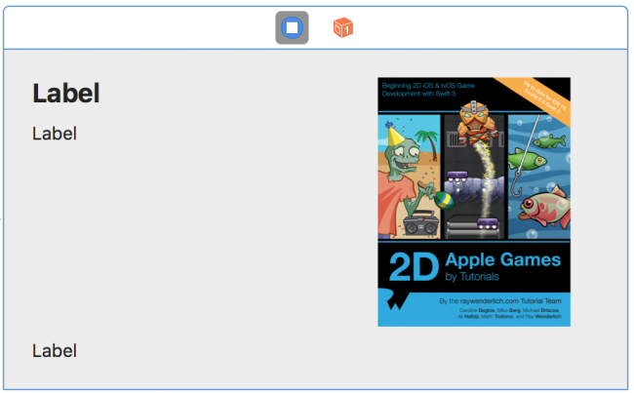Image resolution: width=634 pixels, height=393 pixels.
Task: Select the View Controller icon in scene dock
Action: tap(292, 27)
